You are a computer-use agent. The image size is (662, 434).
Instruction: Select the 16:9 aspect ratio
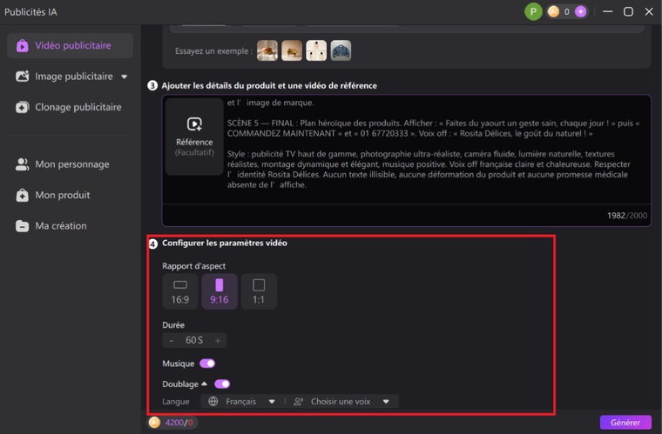click(x=180, y=291)
